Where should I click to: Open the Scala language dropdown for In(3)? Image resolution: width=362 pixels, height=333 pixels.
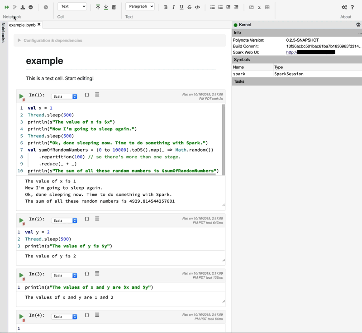point(64,275)
